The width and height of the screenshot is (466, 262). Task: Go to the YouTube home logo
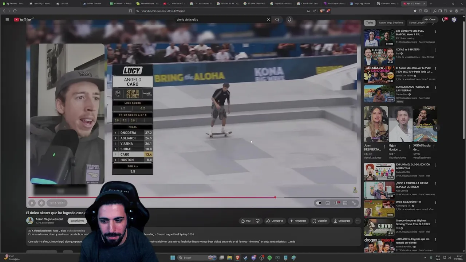click(x=23, y=20)
